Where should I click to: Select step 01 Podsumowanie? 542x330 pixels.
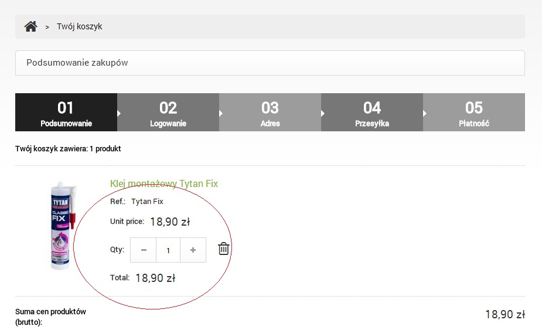point(66,112)
